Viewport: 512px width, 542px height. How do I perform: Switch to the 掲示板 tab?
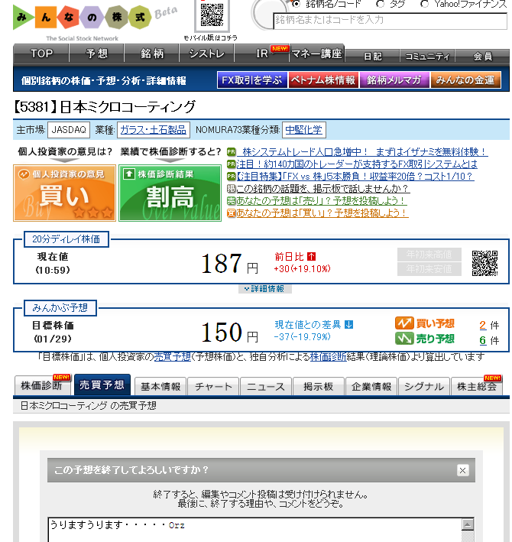pyautogui.click(x=319, y=387)
